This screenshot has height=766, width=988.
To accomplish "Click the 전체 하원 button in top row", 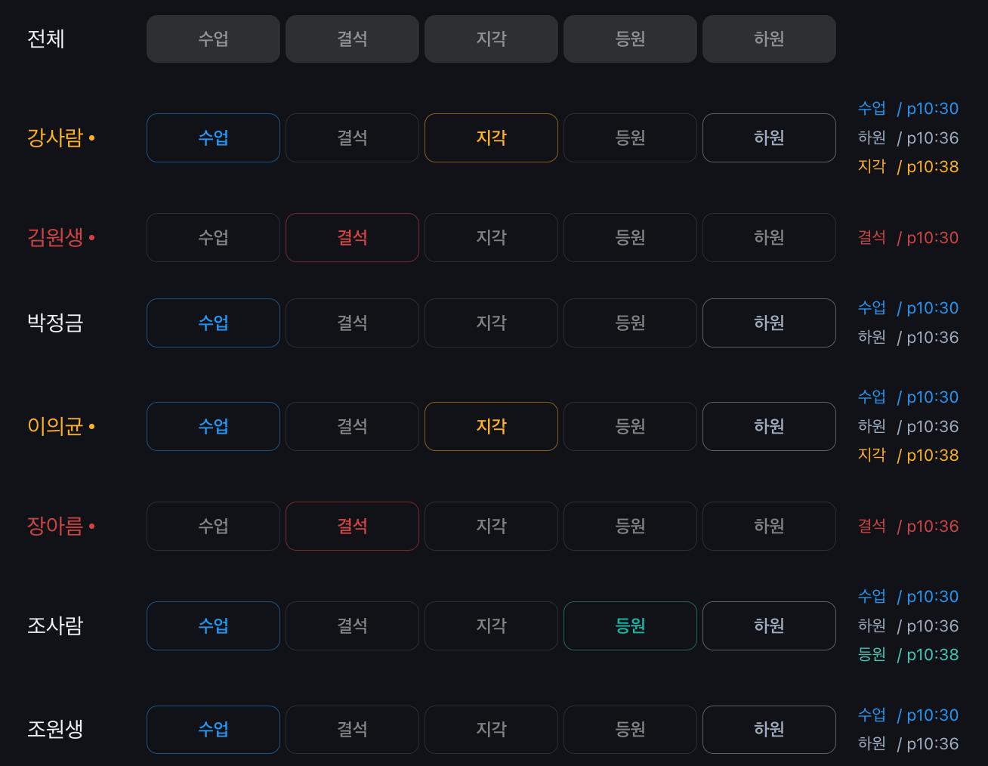I will [769, 39].
